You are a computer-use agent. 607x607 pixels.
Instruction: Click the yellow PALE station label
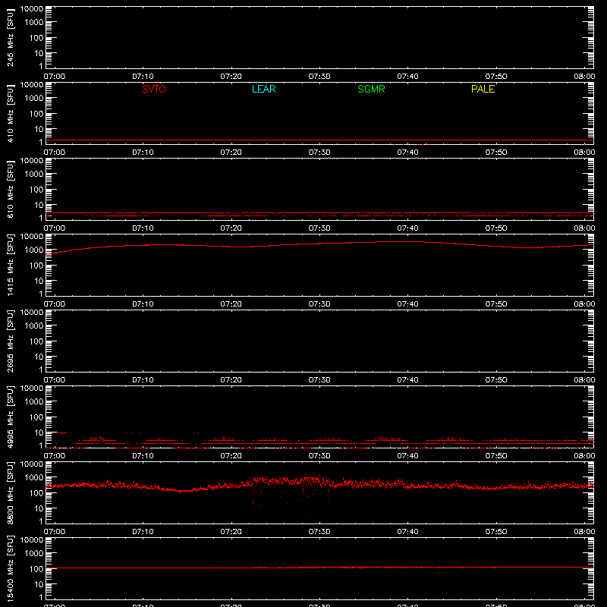483,89
